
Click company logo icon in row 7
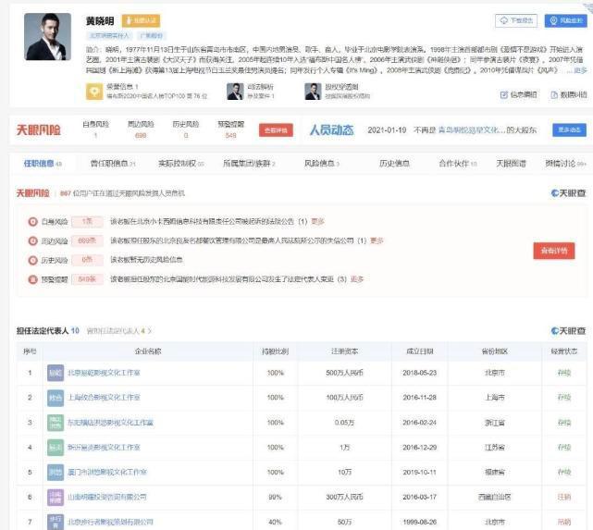pos(56,522)
